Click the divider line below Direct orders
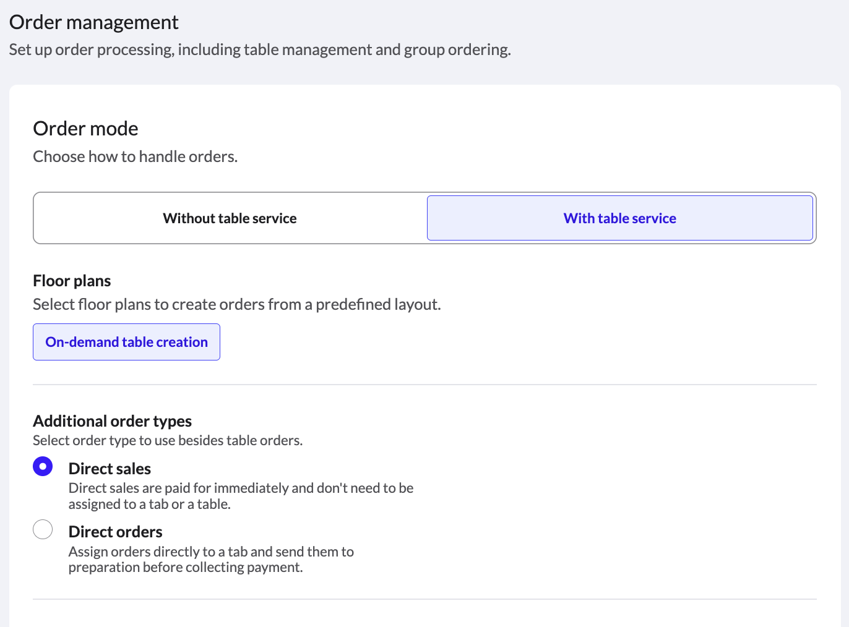849x627 pixels. (424, 599)
